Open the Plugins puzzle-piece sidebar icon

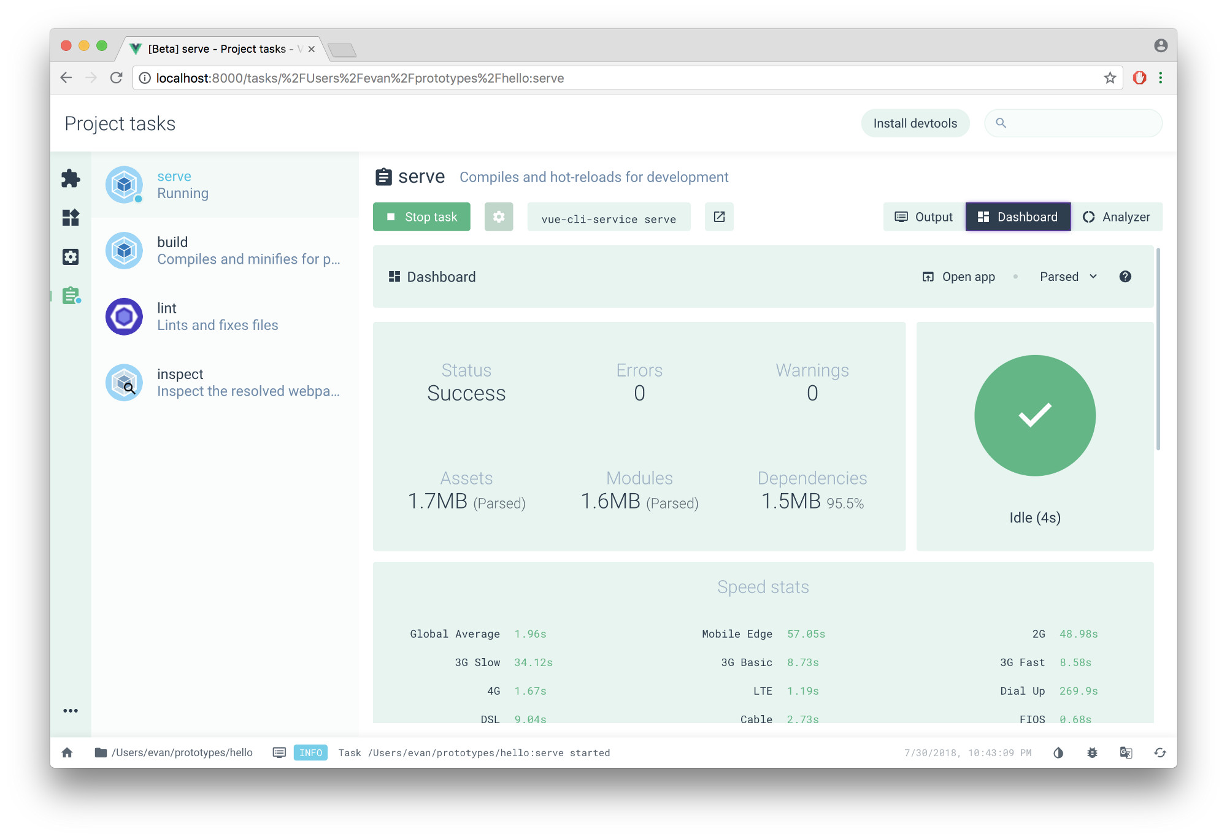[71, 178]
